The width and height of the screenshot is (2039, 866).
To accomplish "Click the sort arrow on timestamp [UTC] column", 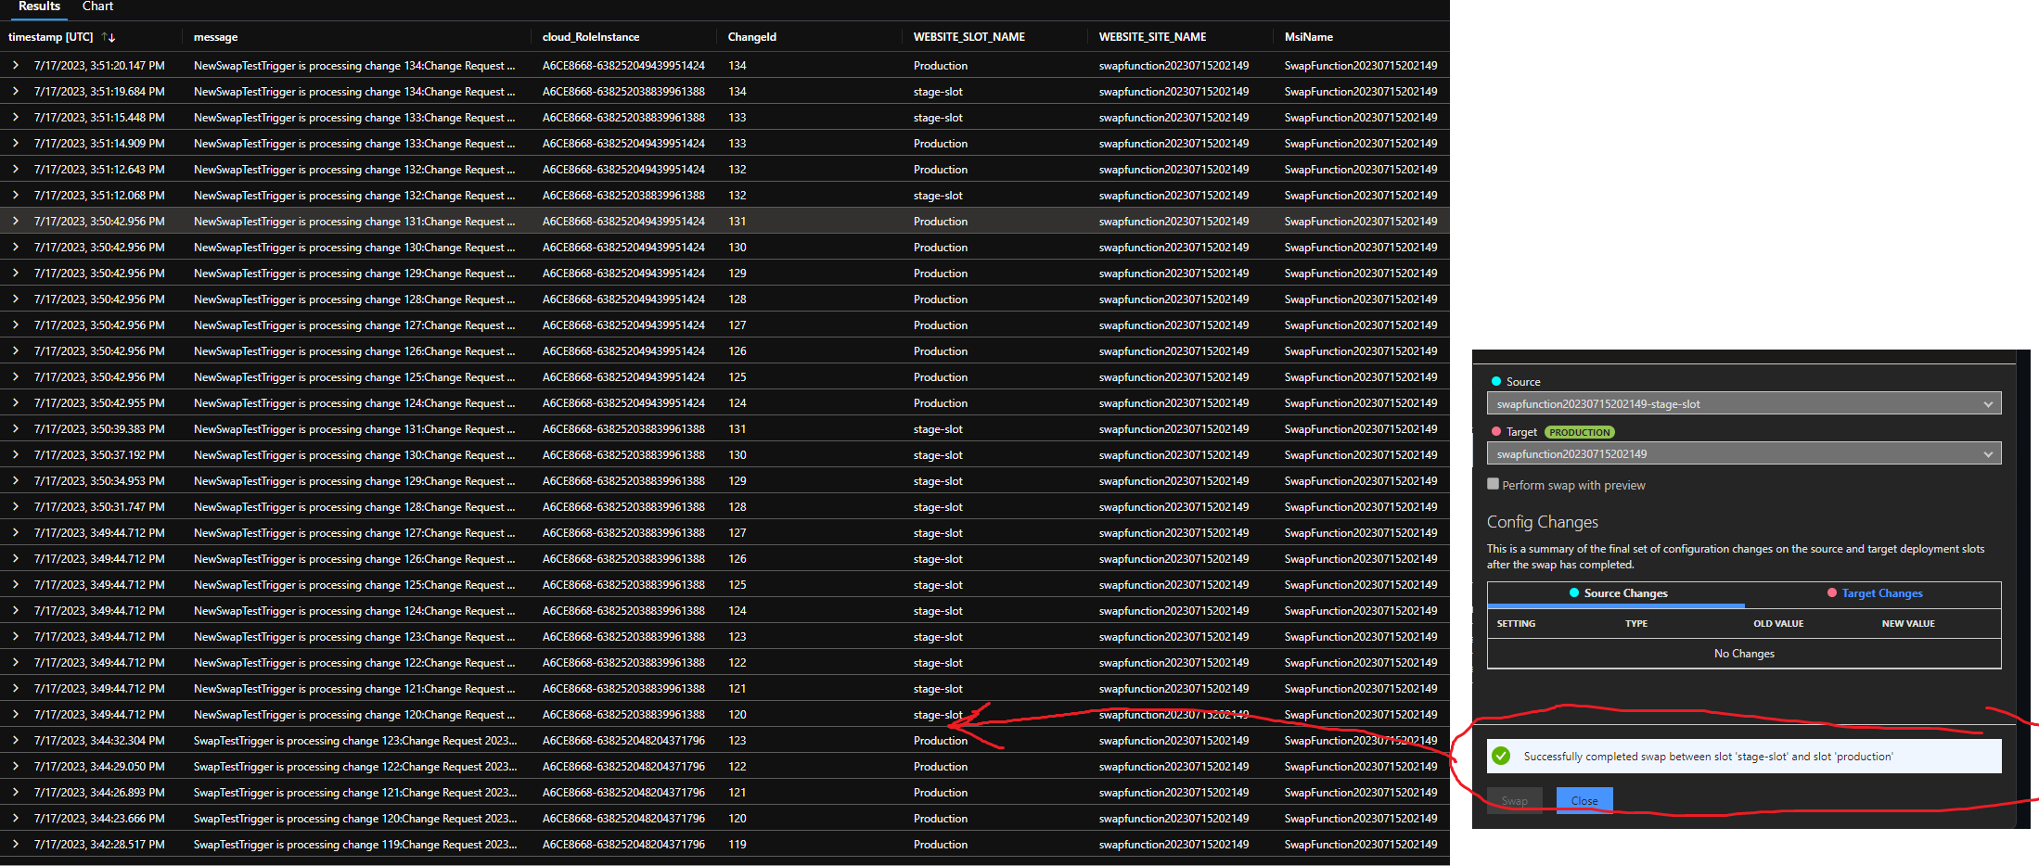I will pos(107,37).
